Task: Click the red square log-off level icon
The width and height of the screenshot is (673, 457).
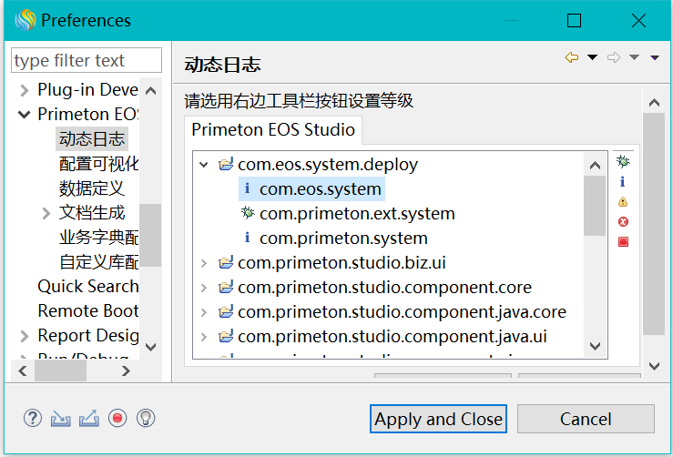Action: coord(623,242)
